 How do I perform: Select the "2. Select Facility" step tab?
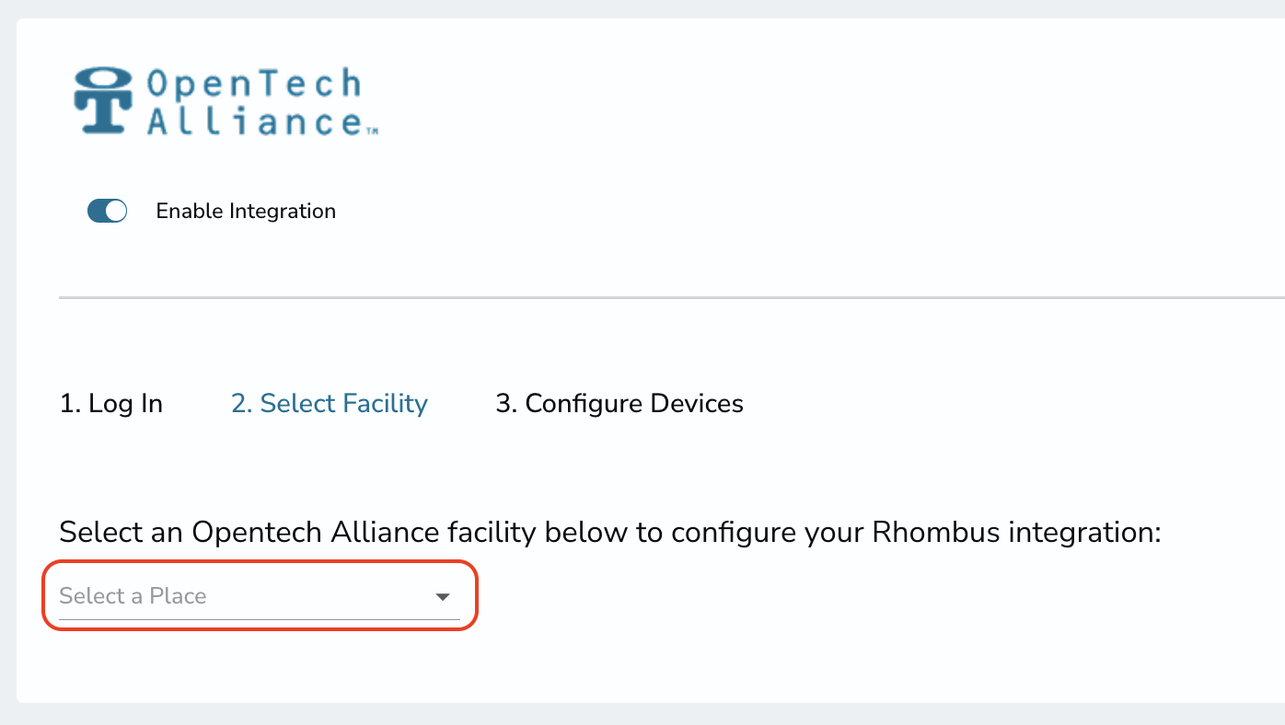click(330, 404)
